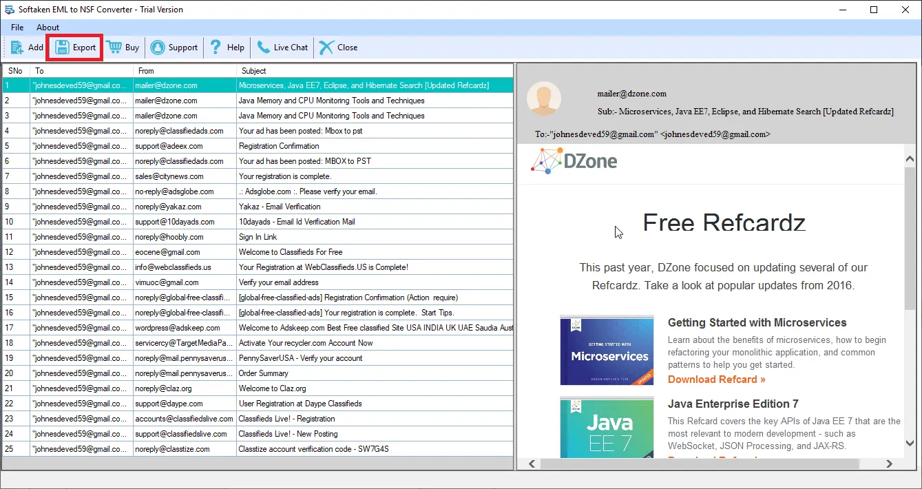
Task: Select Yakaz - Email Verification row
Action: click(x=258, y=207)
